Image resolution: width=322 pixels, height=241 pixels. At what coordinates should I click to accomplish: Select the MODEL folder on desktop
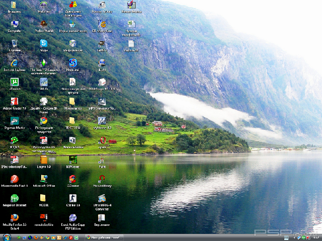pos(43,198)
